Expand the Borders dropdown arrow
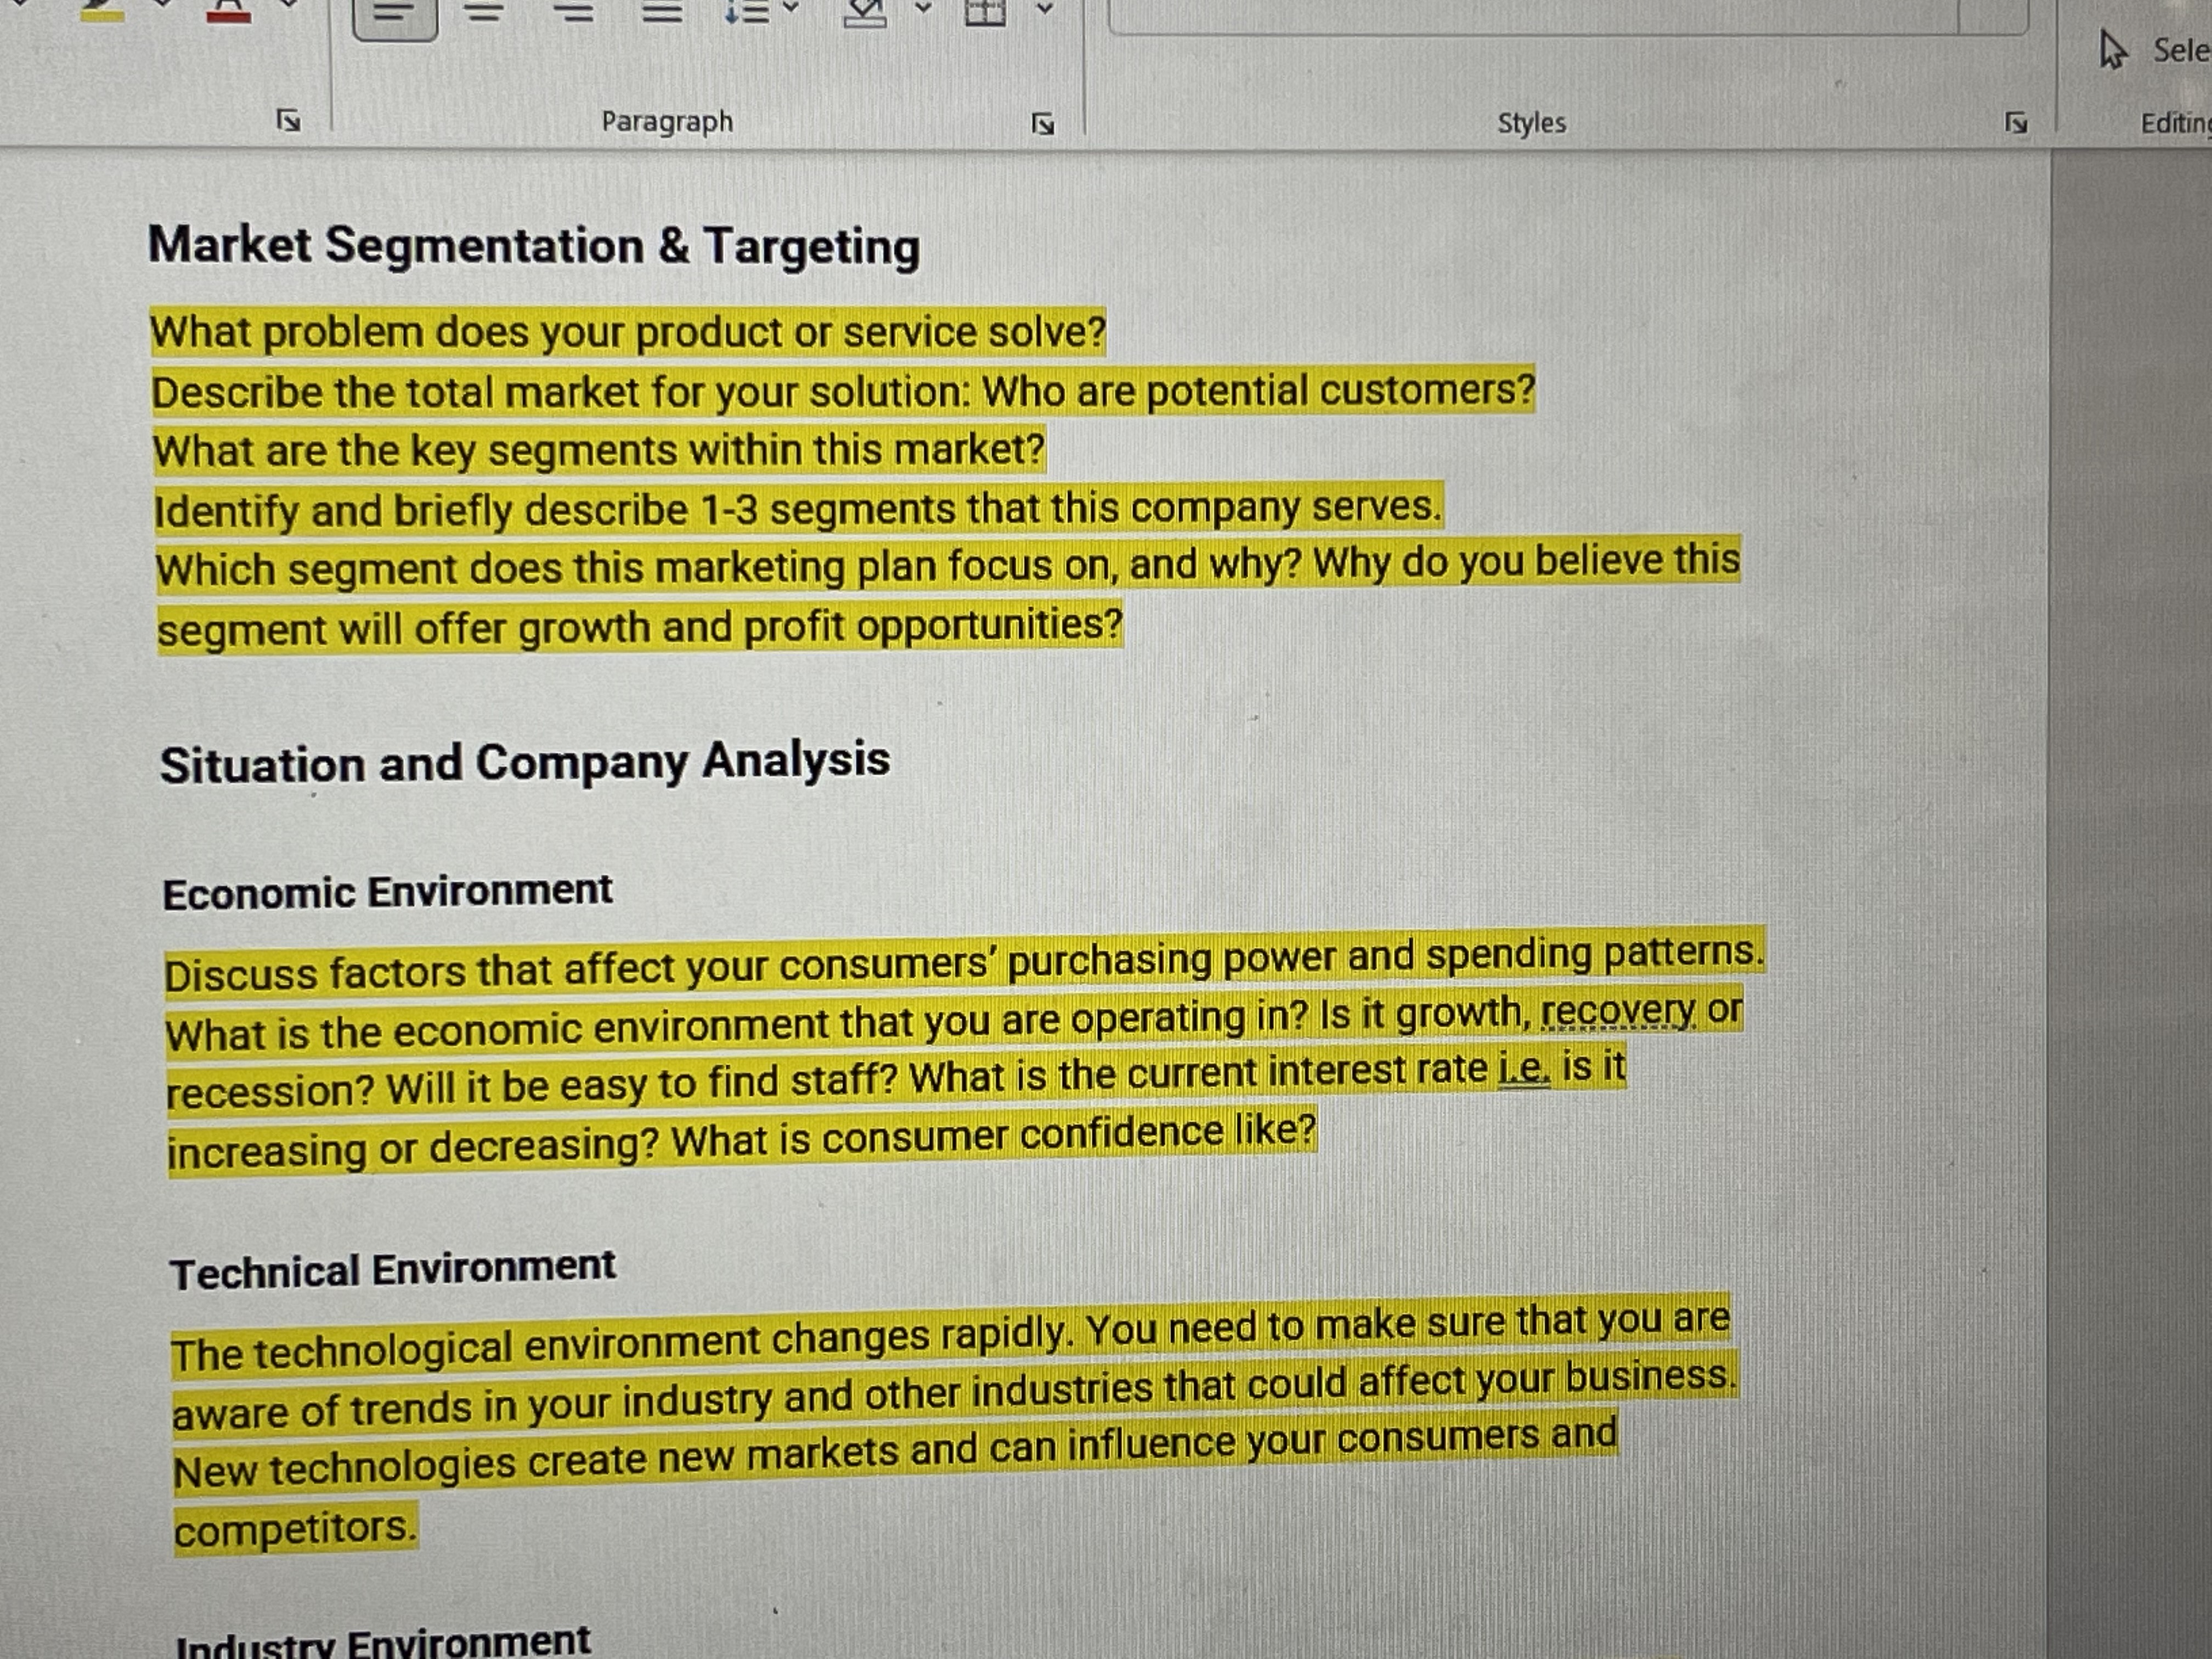 1044,8
